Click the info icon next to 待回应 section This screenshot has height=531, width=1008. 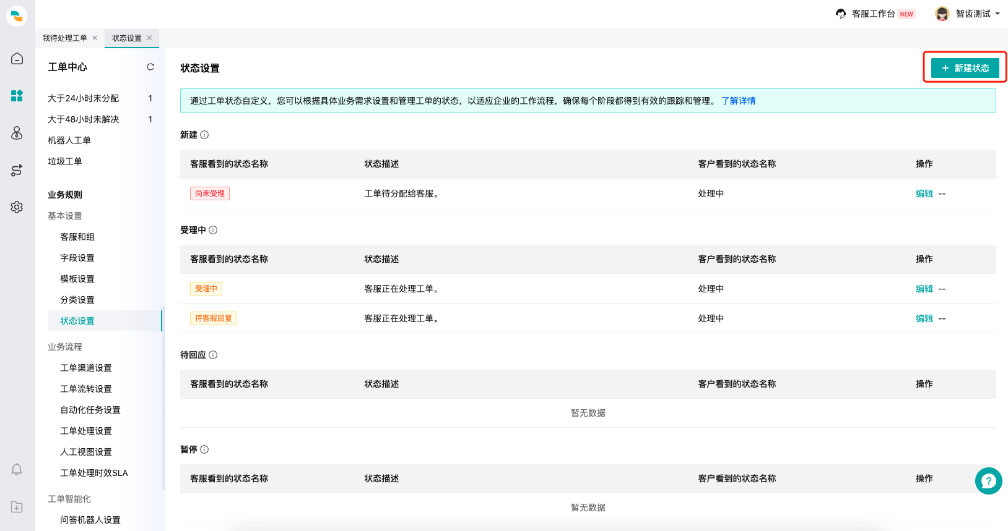click(x=213, y=355)
